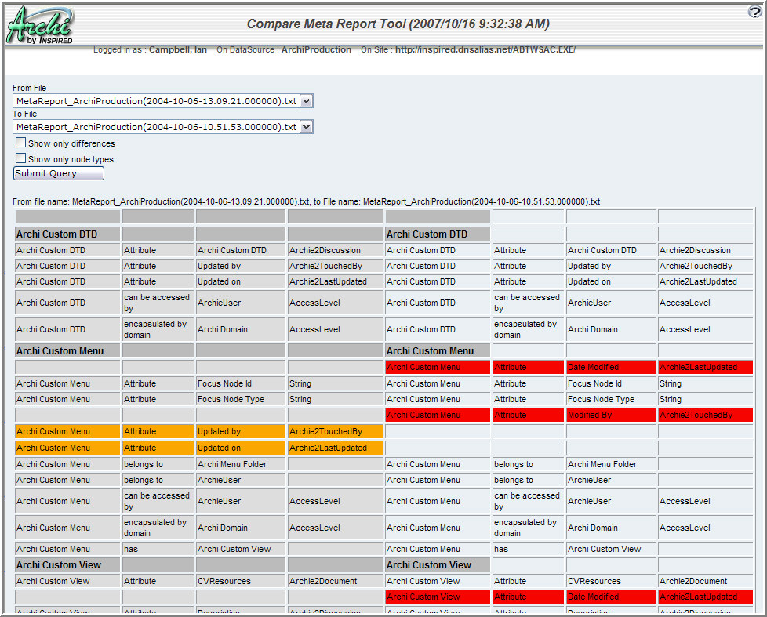Click the Archi by Inspired logo
Screen dimensions: 767x617
coord(40,24)
